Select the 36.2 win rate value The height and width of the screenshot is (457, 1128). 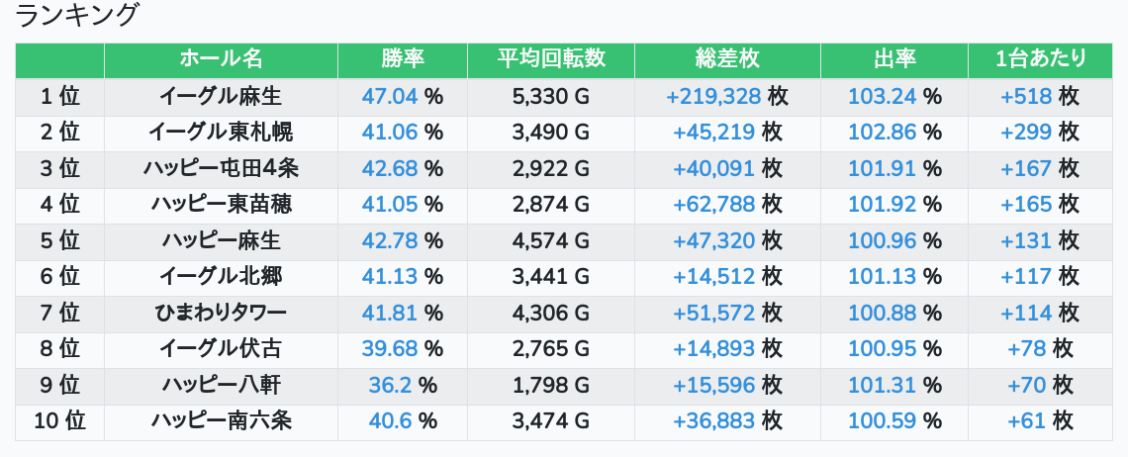pos(390,386)
